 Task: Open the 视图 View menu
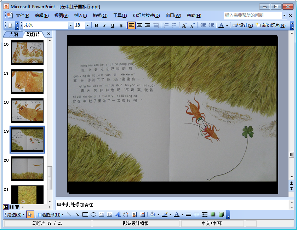[x=61, y=16]
